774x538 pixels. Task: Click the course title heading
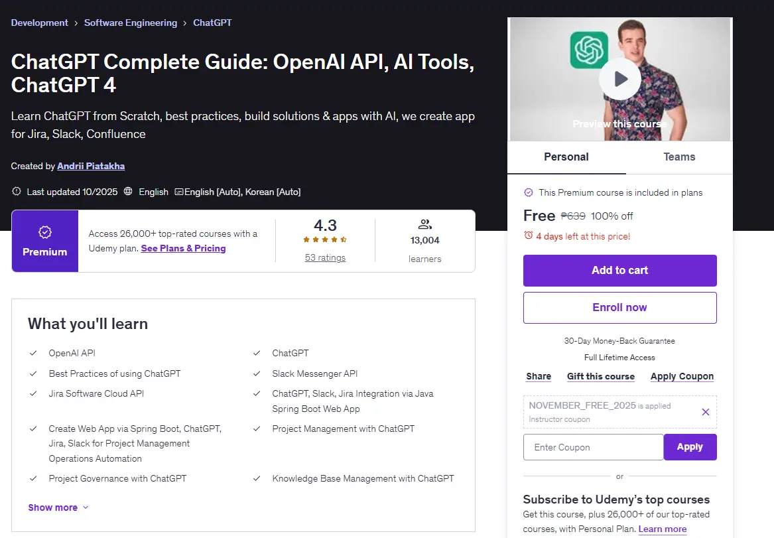(242, 73)
